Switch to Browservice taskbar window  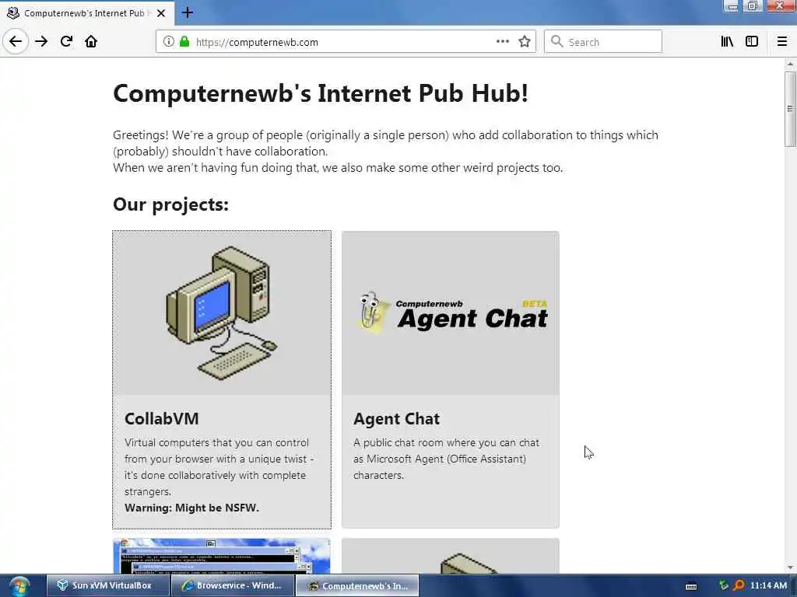(233, 585)
